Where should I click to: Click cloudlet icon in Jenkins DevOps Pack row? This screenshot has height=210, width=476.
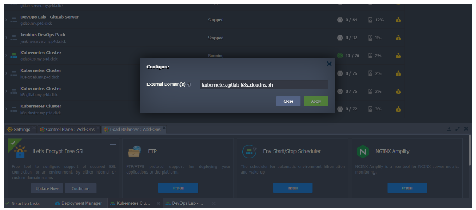(340, 38)
